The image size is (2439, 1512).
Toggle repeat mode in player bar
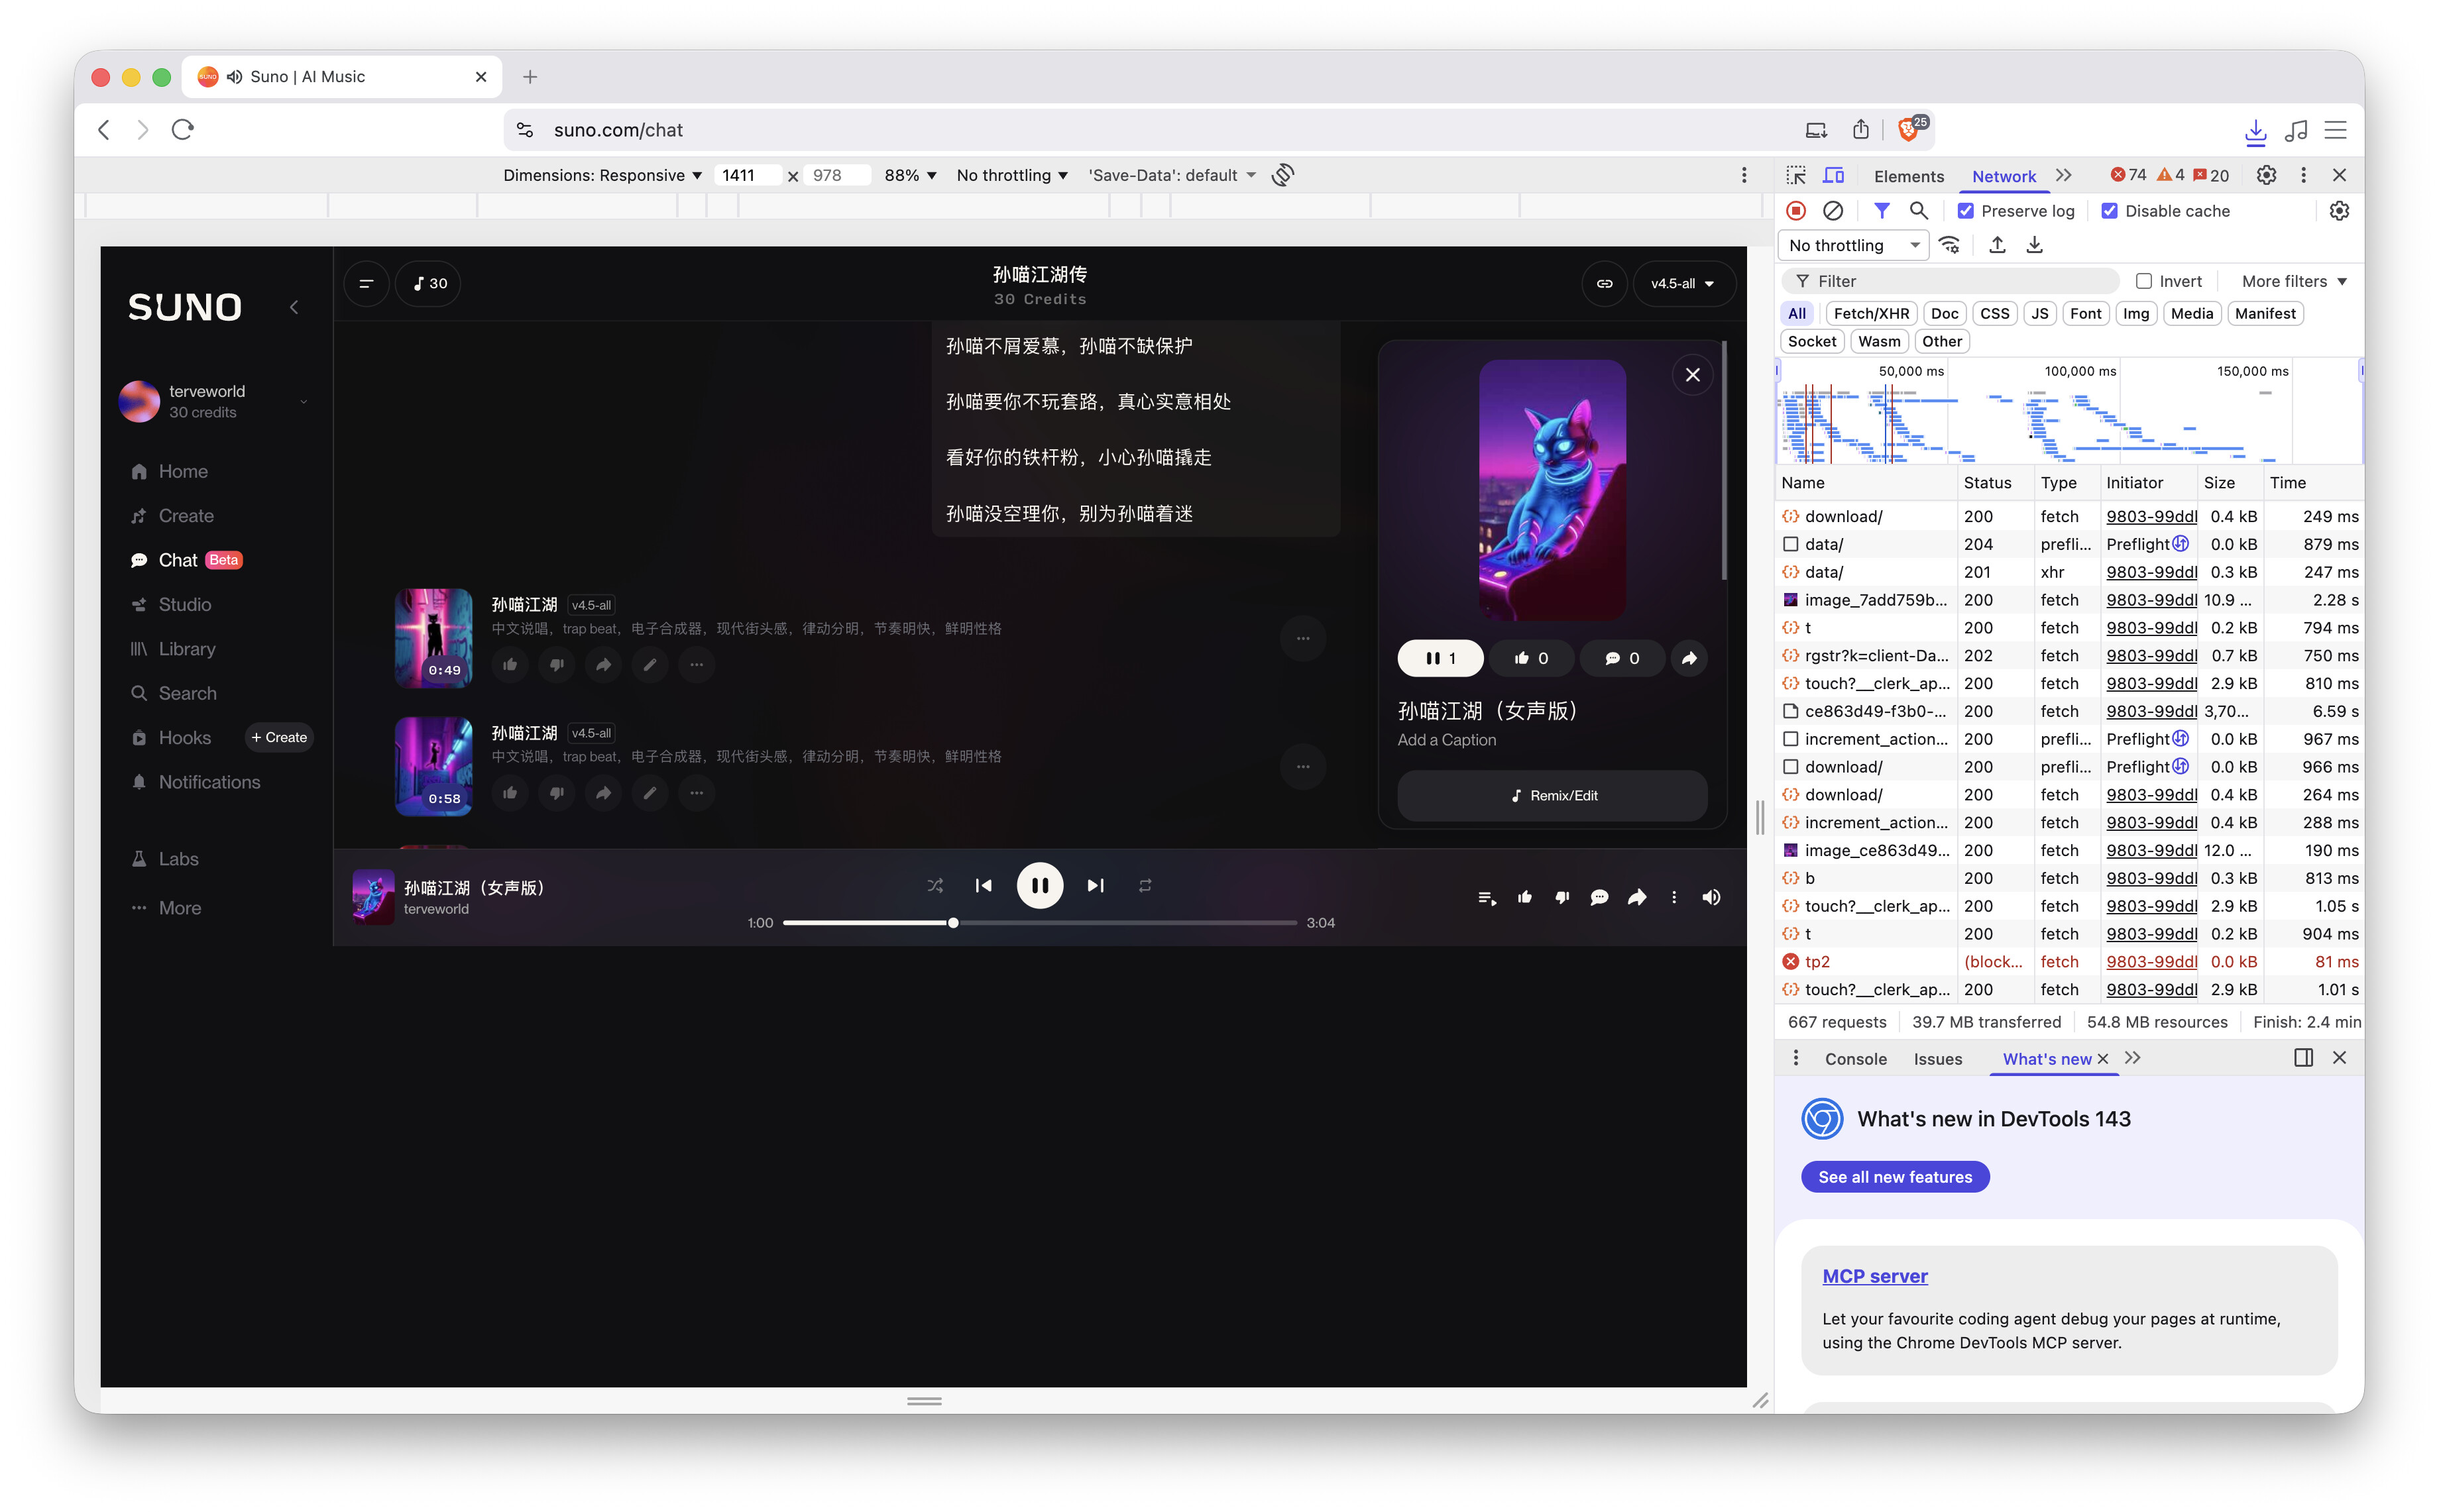pyautogui.click(x=1145, y=885)
